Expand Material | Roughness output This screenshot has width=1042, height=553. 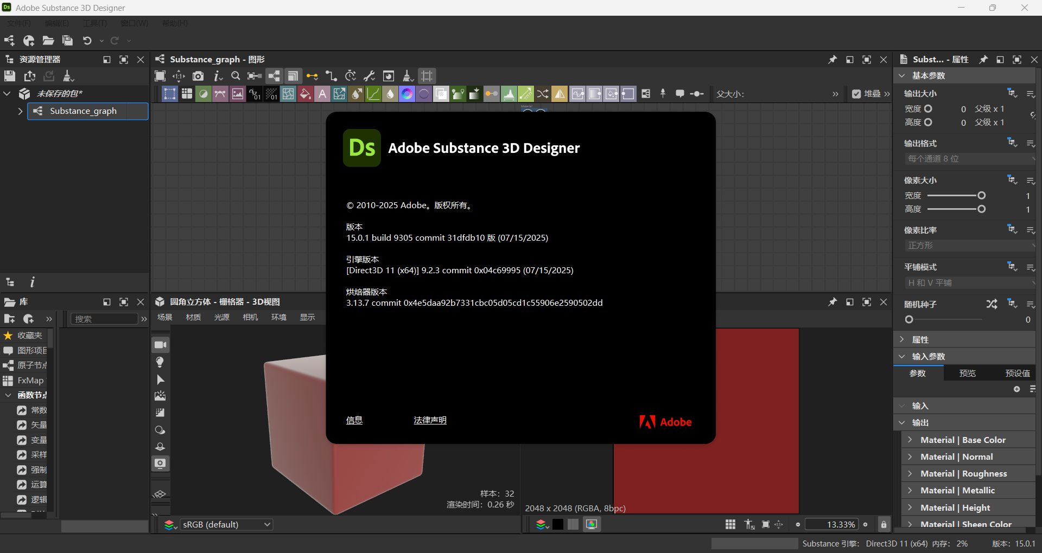[x=910, y=473]
